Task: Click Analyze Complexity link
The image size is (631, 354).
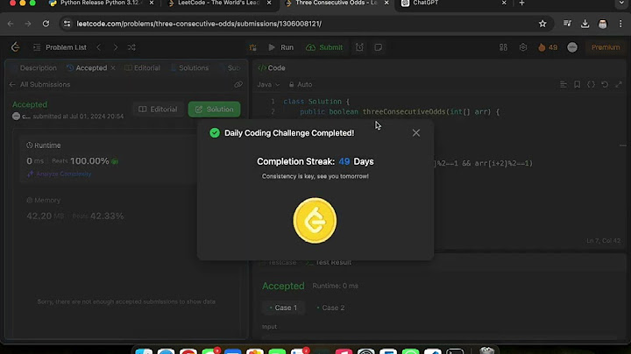Action: [60, 173]
